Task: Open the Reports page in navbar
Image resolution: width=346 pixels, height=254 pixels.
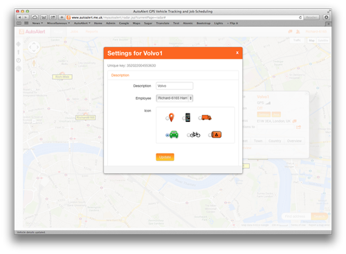Action: (x=91, y=32)
